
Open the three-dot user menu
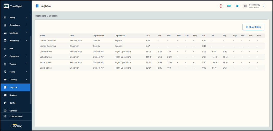point(264,6)
